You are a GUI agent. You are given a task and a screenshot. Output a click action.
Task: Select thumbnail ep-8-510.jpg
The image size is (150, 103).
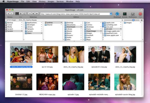click(47, 54)
